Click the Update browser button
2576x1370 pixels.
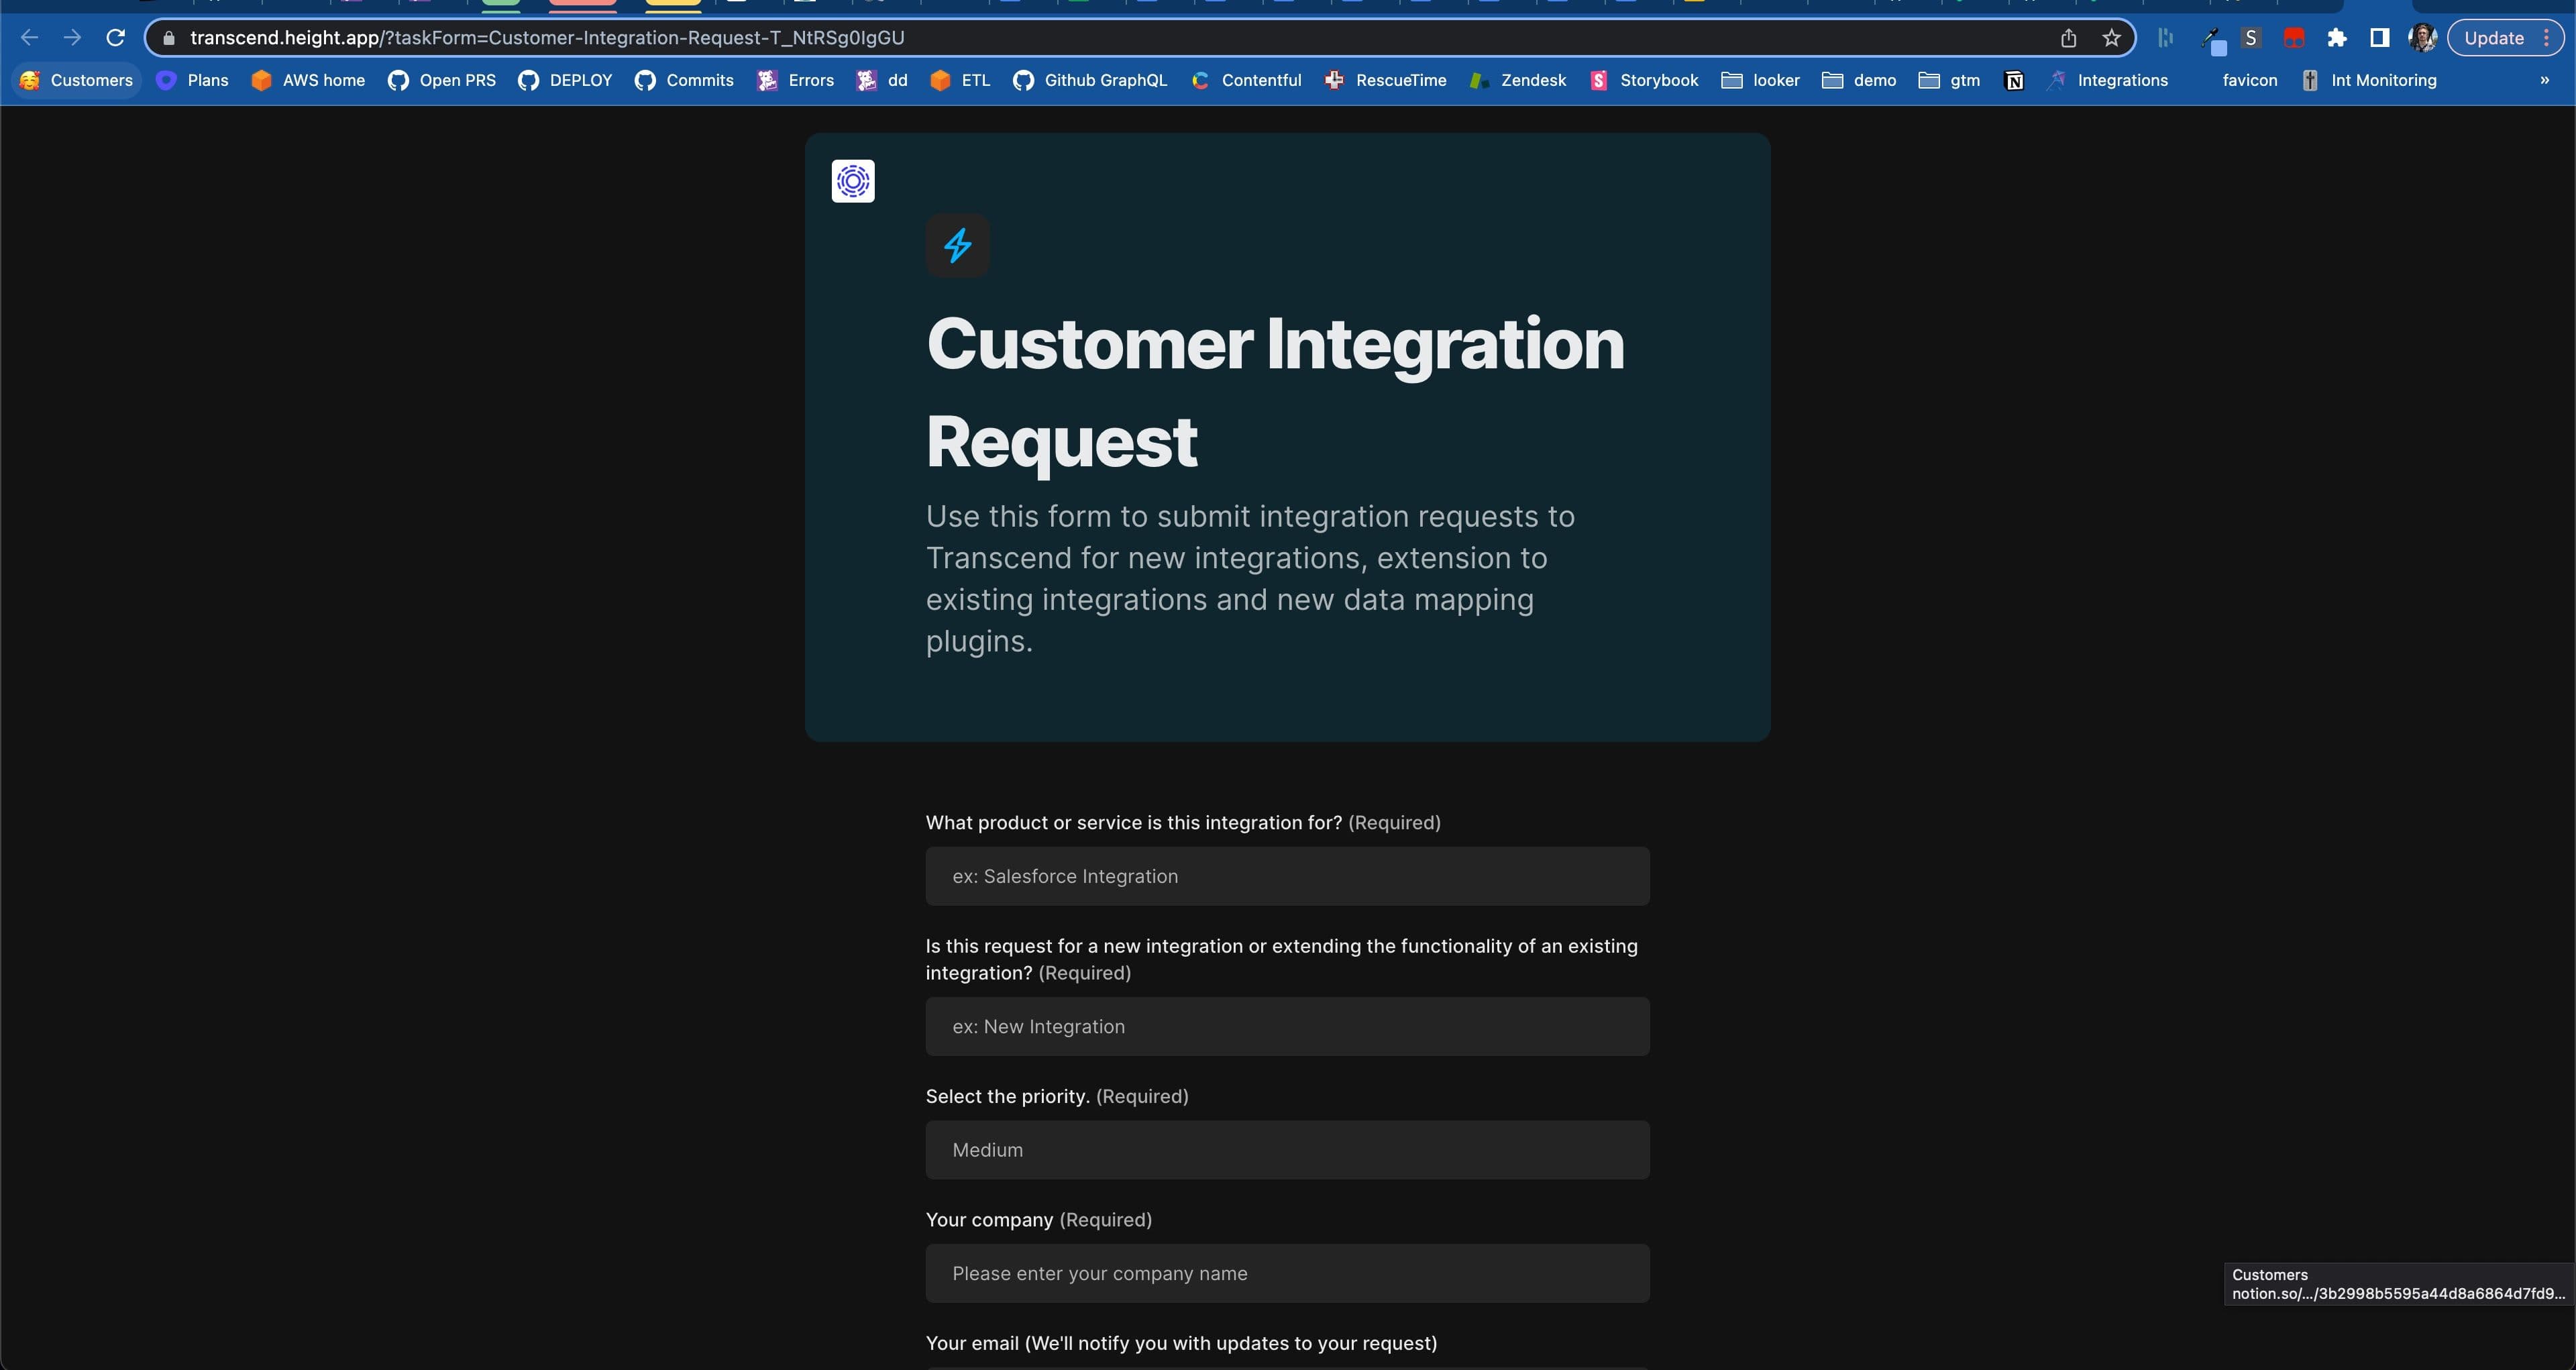click(2493, 38)
